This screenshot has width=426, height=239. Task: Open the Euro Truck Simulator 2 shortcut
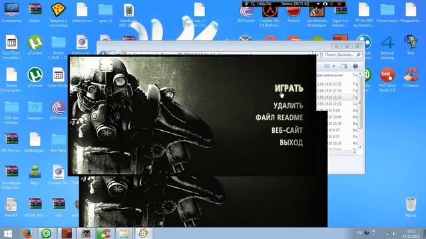pos(11,47)
